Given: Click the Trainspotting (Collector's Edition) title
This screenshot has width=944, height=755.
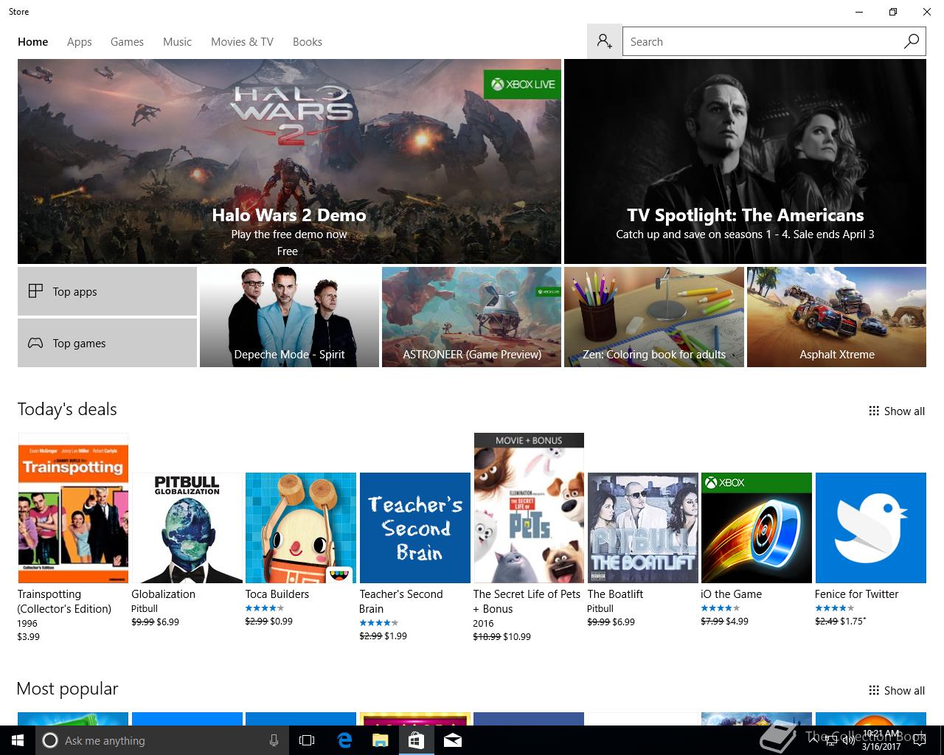Looking at the screenshot, I should point(64,602).
